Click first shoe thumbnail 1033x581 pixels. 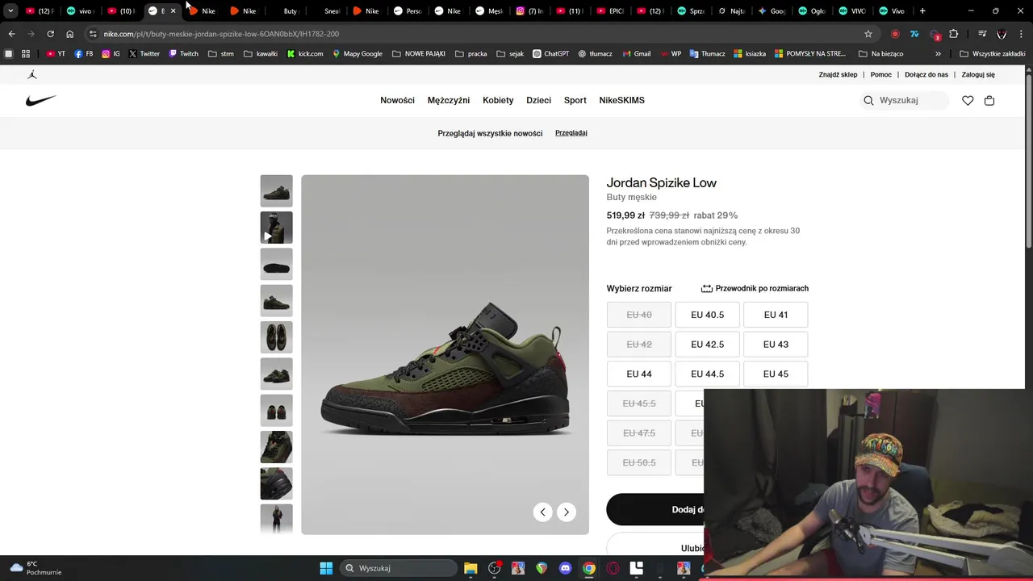point(276,191)
